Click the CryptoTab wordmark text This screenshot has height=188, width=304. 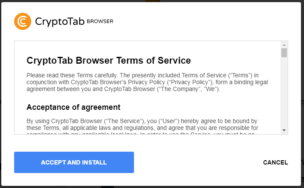click(60, 21)
